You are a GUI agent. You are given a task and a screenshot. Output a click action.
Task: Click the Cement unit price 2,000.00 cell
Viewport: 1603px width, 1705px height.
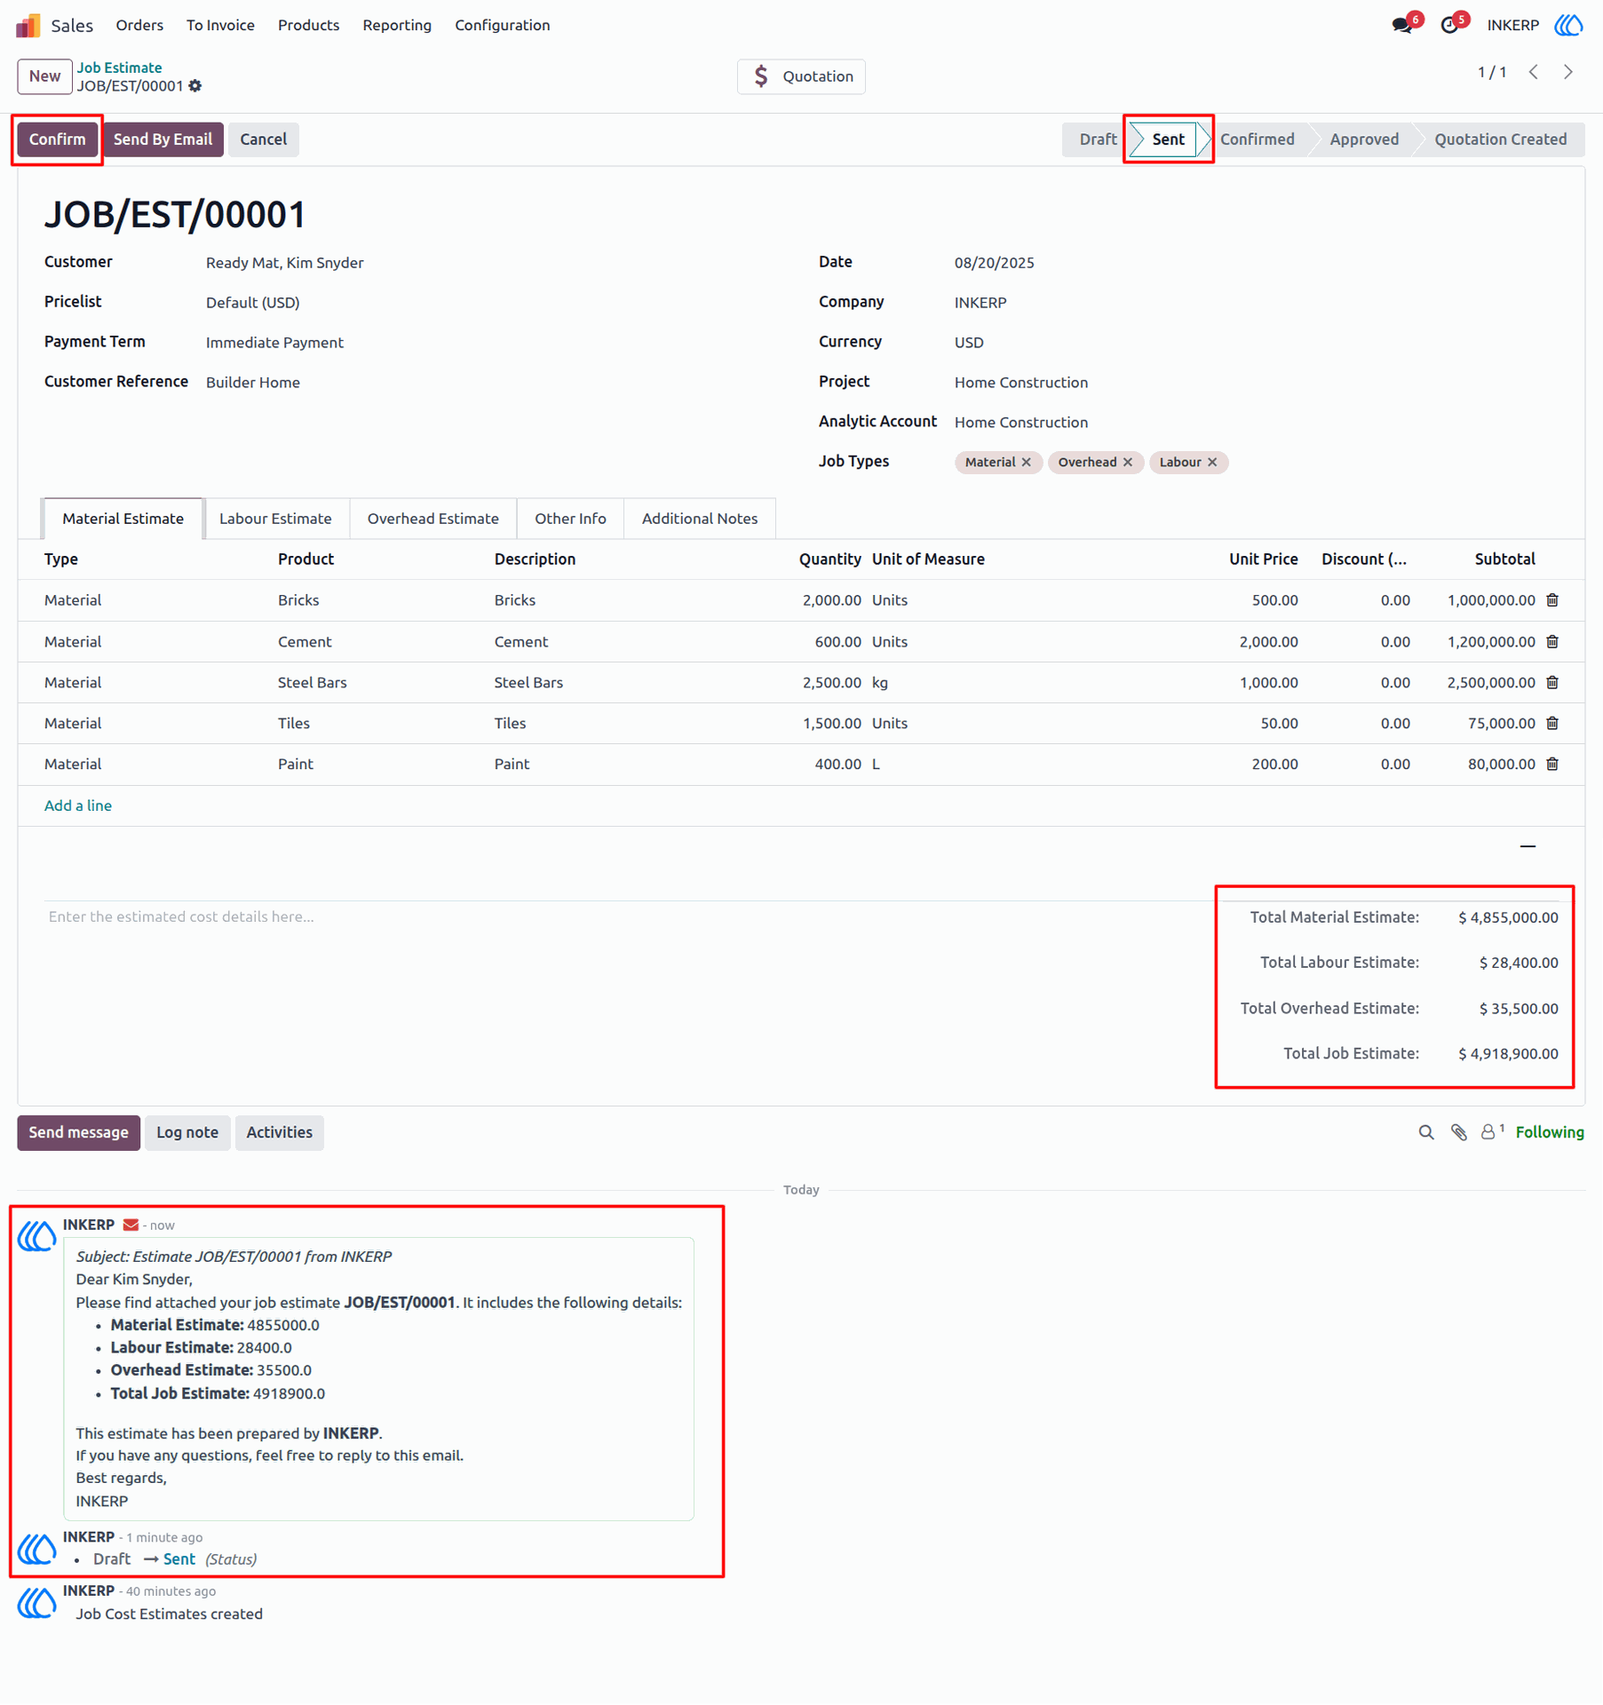(x=1268, y=641)
